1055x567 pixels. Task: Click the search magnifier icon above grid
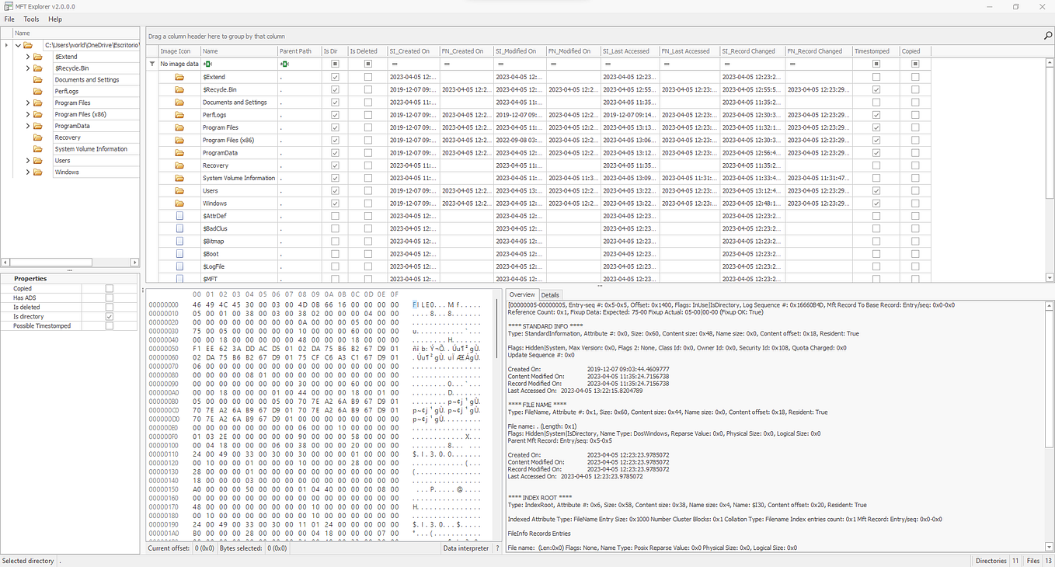pyautogui.click(x=1048, y=36)
